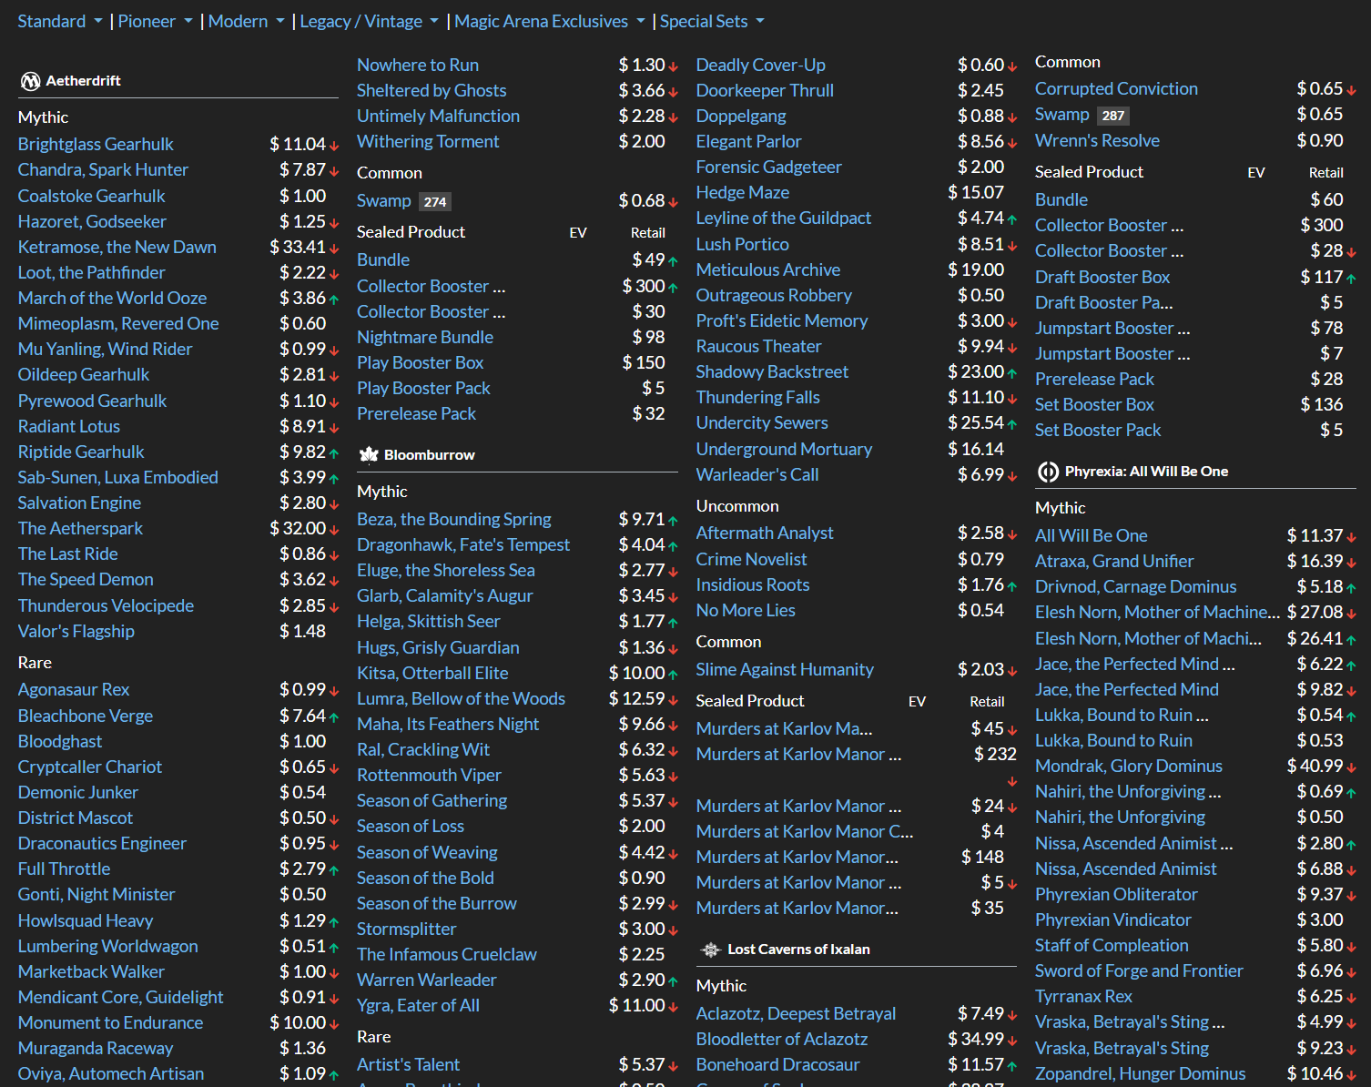This screenshot has height=1087, width=1371.
Task: Open Bloodletter of Aclazotz card
Action: (x=781, y=1039)
